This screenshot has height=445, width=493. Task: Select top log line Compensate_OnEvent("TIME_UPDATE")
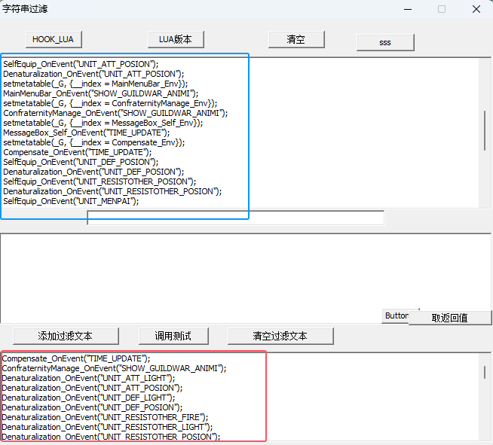click(78, 152)
